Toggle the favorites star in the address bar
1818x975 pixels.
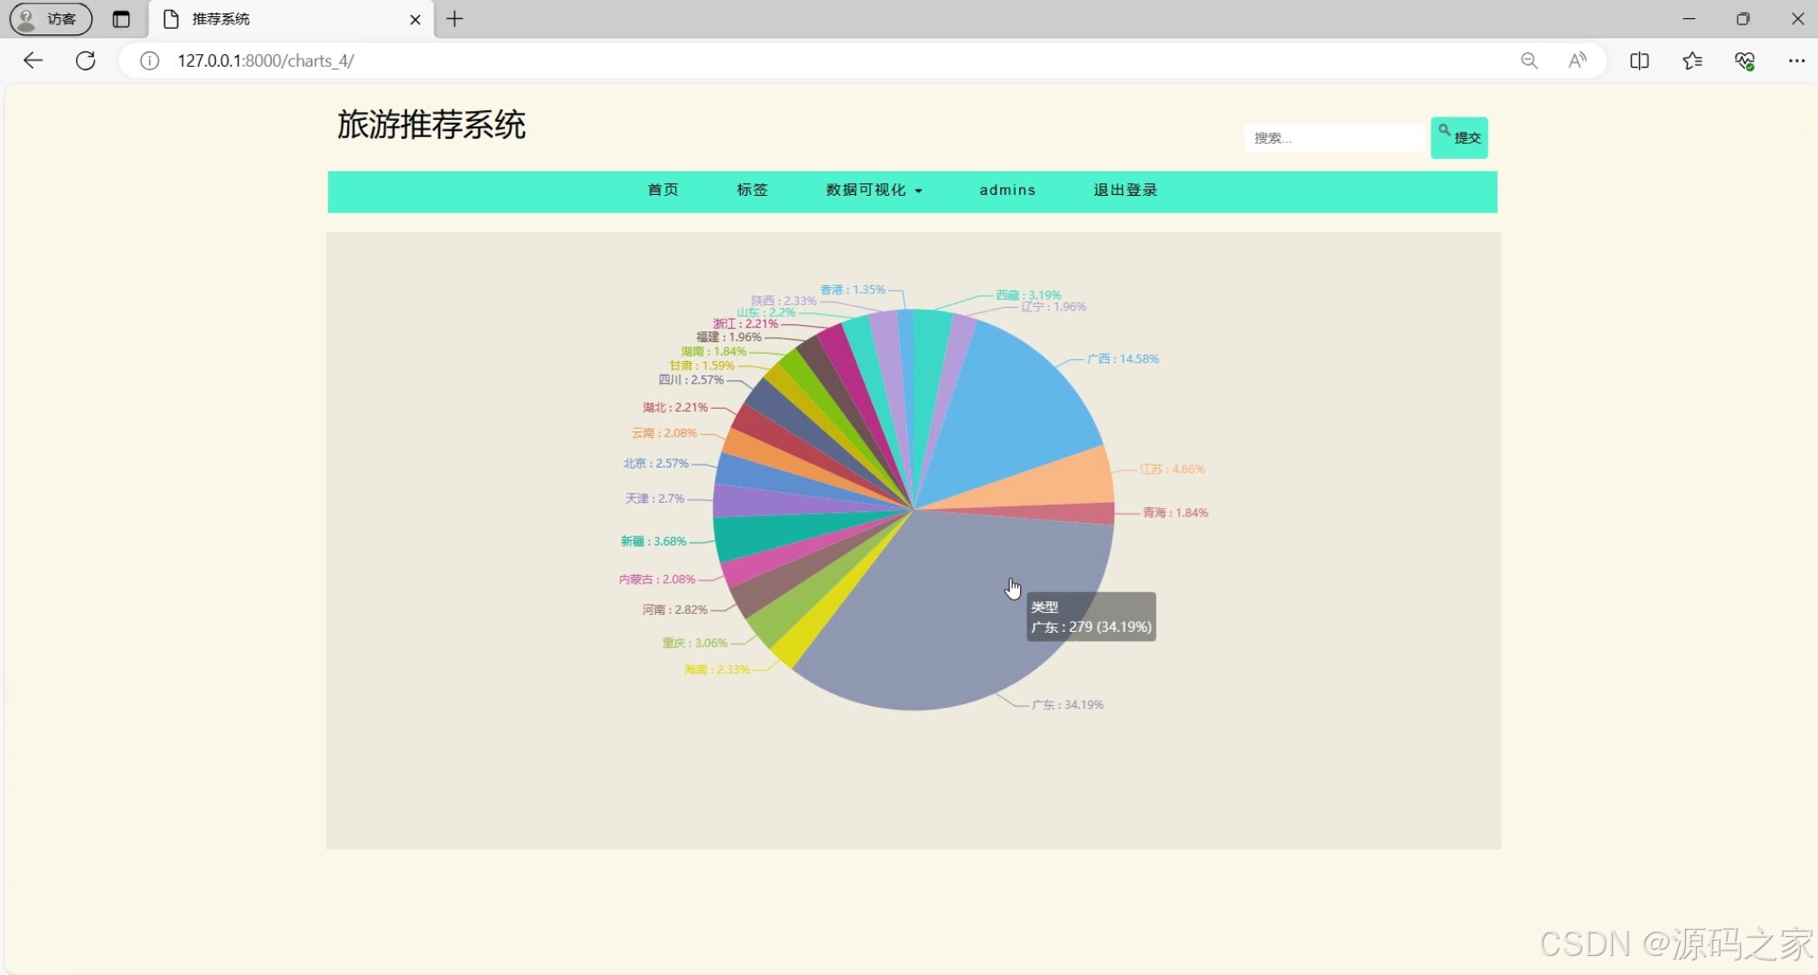(x=1691, y=60)
